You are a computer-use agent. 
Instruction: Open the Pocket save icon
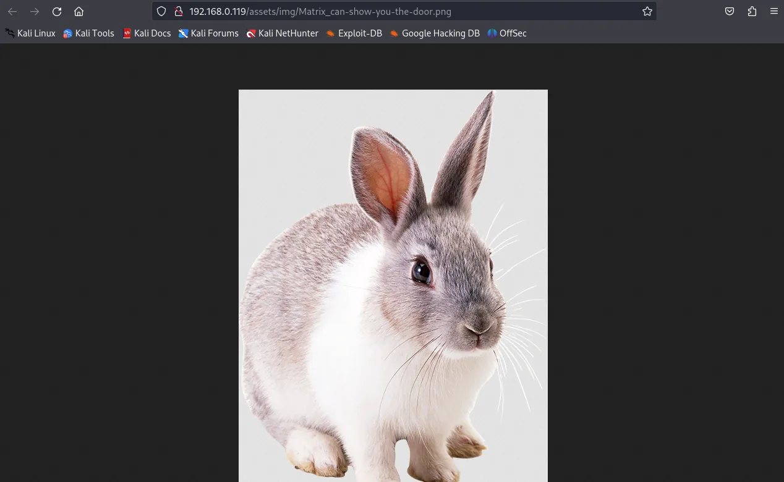tap(730, 11)
